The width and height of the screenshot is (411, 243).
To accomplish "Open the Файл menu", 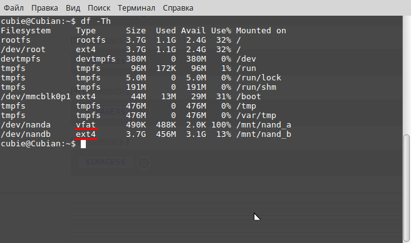I will coord(14,8).
